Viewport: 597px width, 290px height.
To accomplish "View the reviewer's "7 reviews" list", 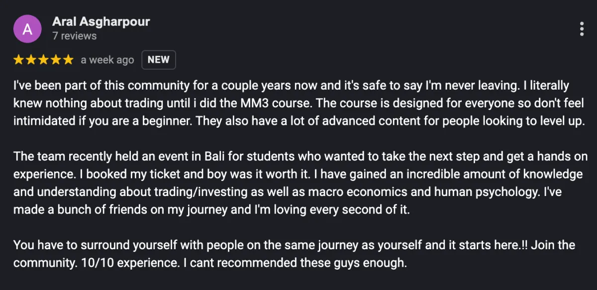I will (75, 36).
